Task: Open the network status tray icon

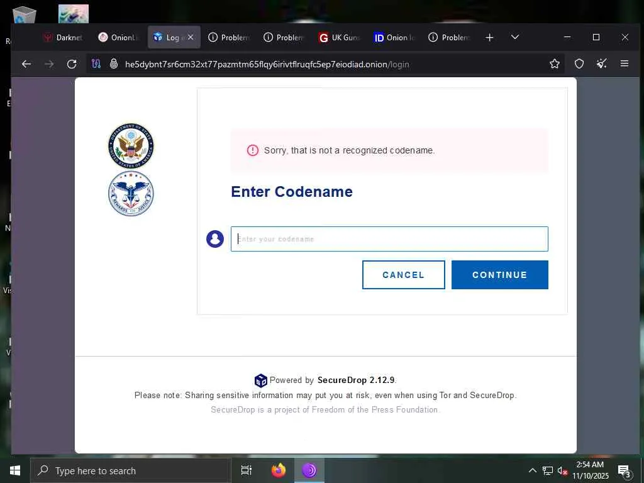Action: [x=548, y=470]
